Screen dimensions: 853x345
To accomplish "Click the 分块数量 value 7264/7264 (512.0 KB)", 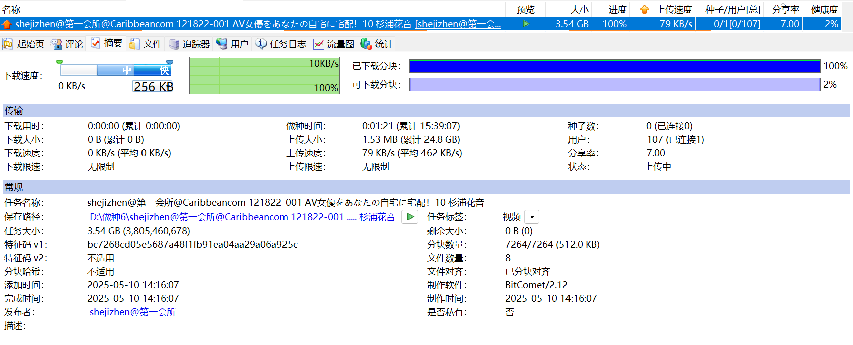I will 552,245.
